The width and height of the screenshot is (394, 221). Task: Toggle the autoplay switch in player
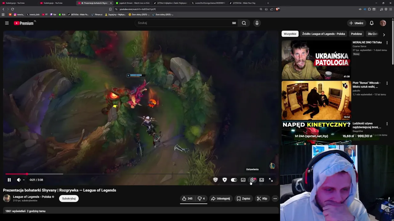234,180
